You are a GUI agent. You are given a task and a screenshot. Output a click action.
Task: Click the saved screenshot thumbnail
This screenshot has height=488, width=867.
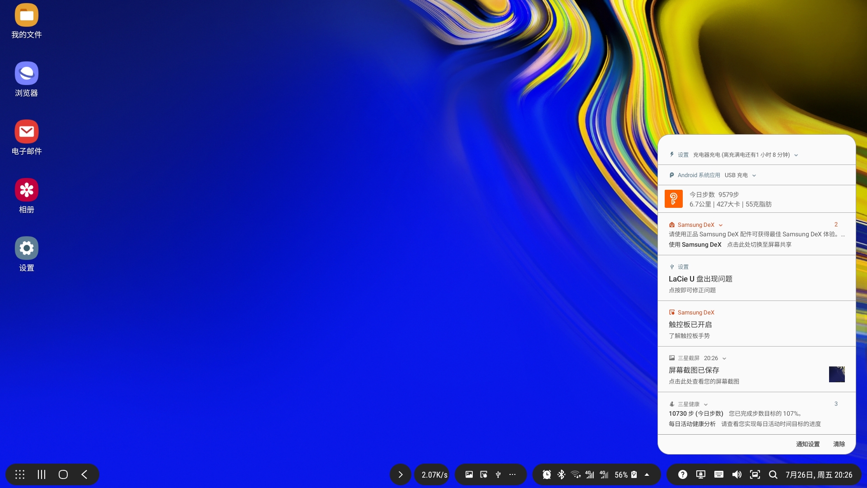(x=836, y=374)
